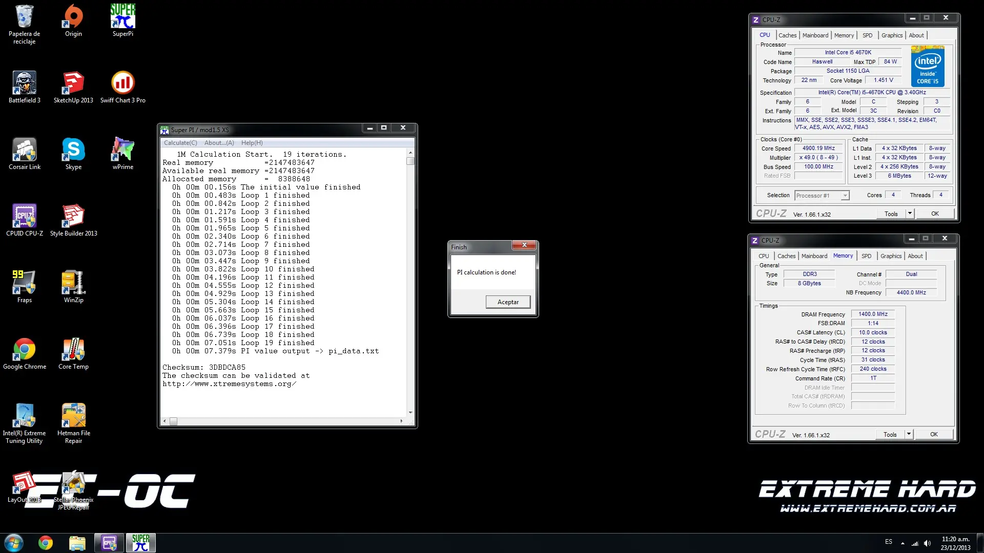The image size is (984, 553).
Task: Open the SuperPi desktop shortcut
Action: tap(123, 20)
